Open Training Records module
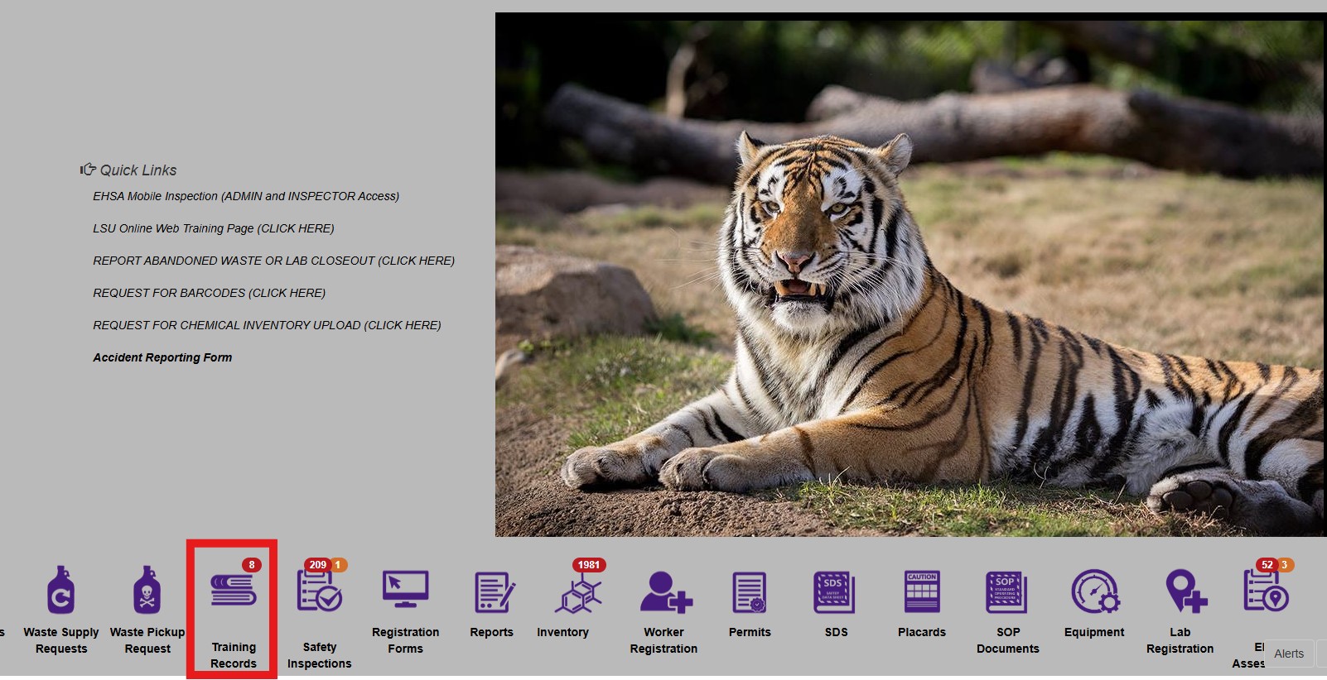Viewport: 1327px width, 680px height. pyautogui.click(x=233, y=592)
